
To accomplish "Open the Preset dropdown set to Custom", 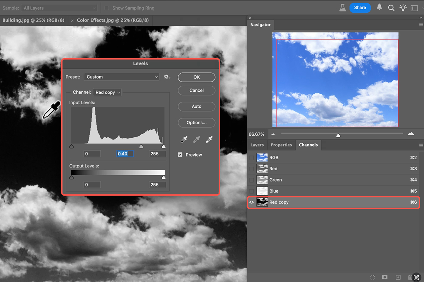I will point(122,77).
